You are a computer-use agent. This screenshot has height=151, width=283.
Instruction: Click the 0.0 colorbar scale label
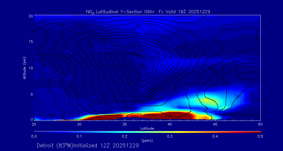point(34,136)
